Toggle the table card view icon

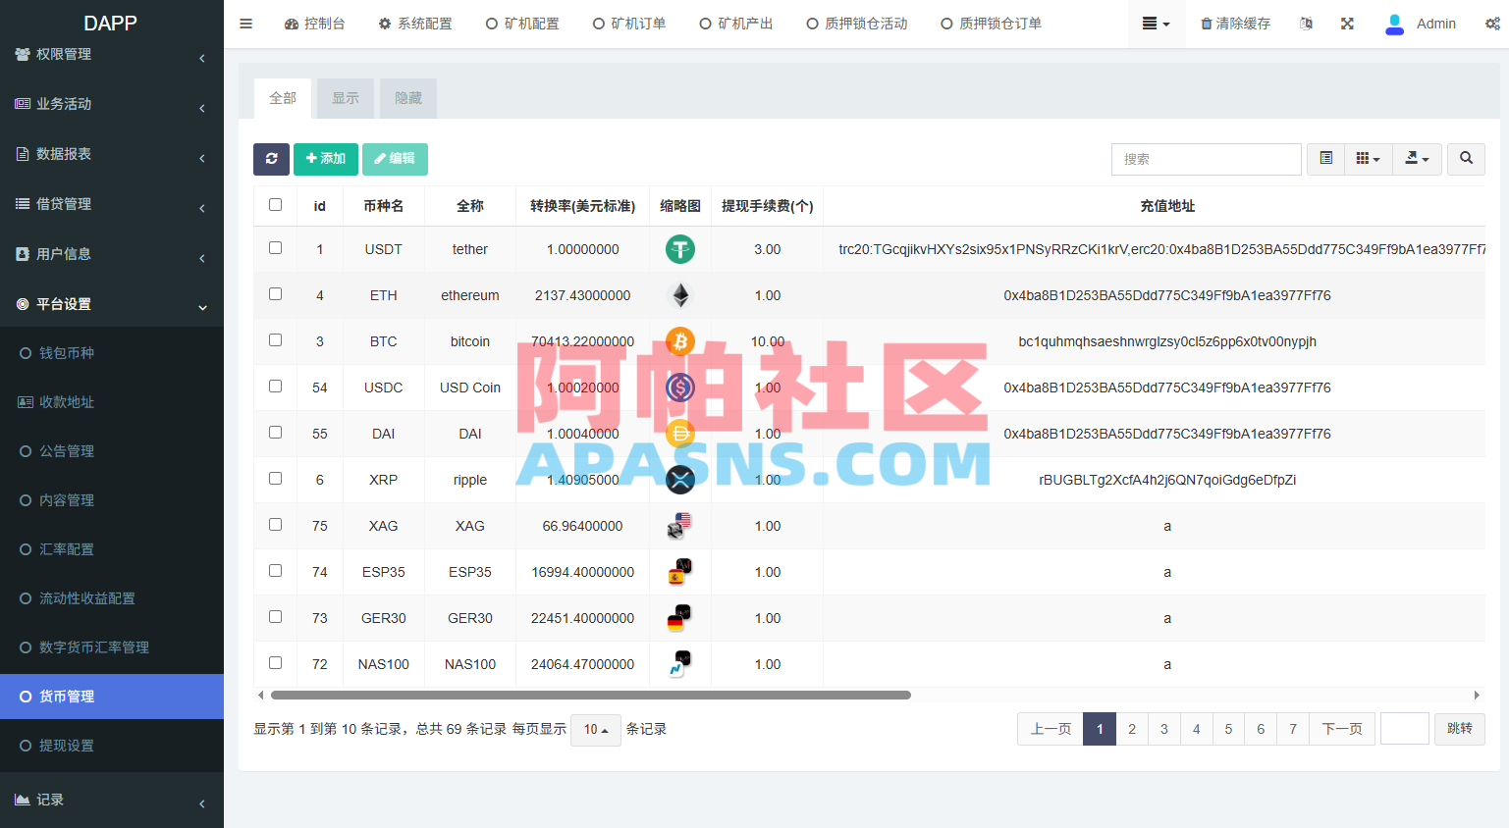pos(1325,159)
